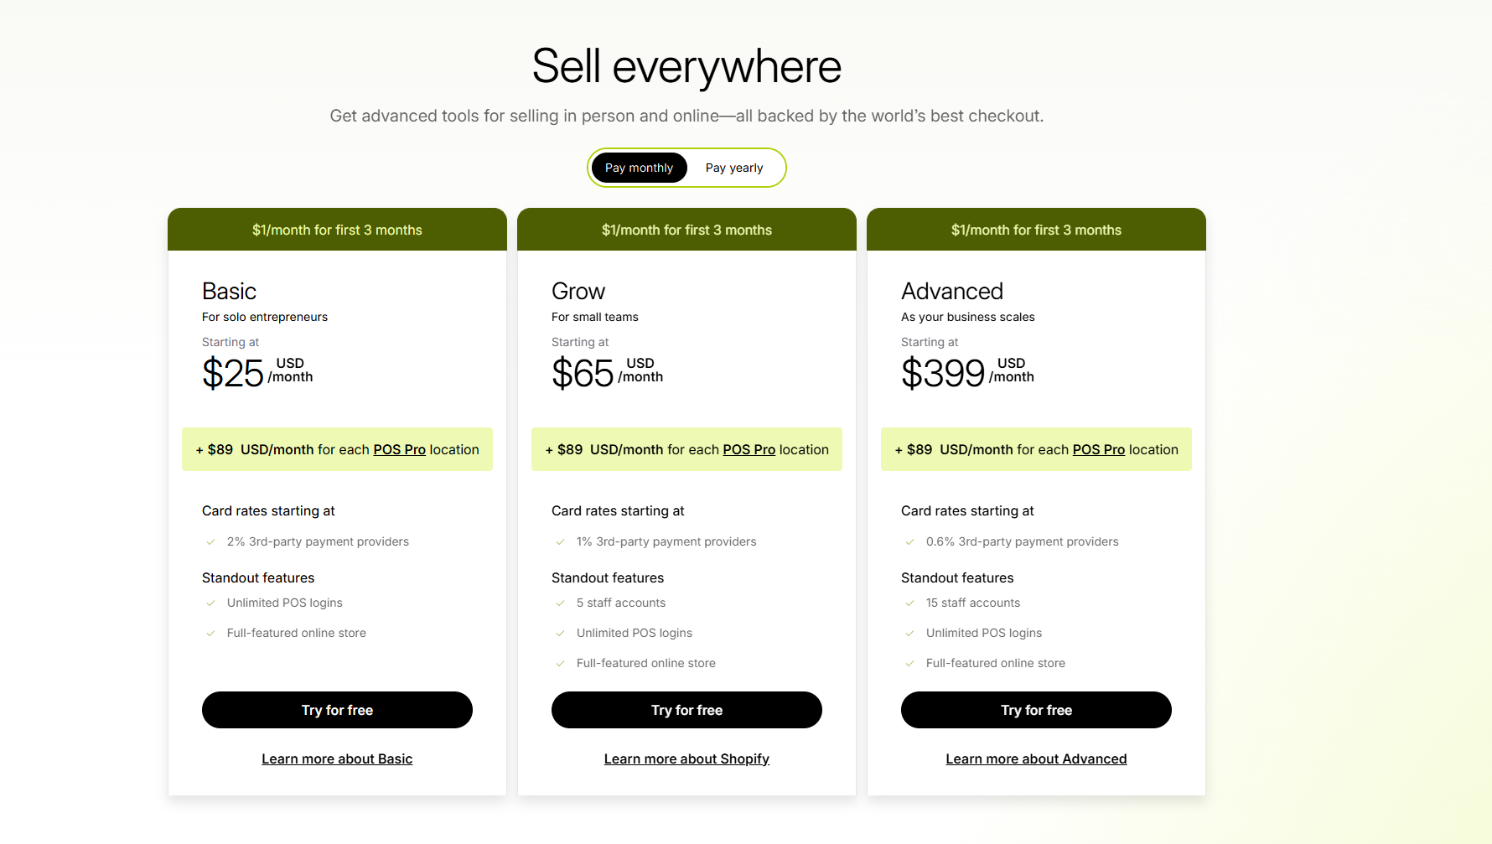This screenshot has width=1492, height=844.
Task: Open the POS Pro link in Basic plan
Action: coord(399,449)
